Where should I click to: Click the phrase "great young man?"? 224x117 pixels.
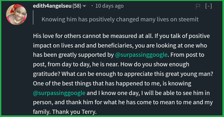[x=189, y=74]
